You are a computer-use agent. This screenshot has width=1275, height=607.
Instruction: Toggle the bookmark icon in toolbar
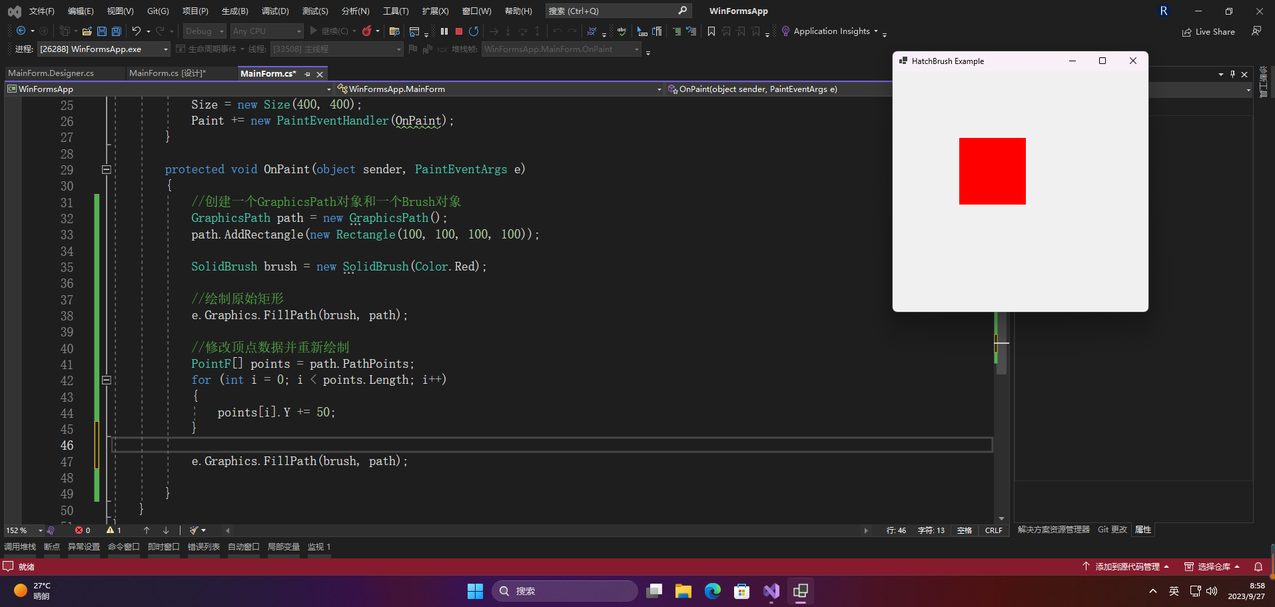point(711,31)
